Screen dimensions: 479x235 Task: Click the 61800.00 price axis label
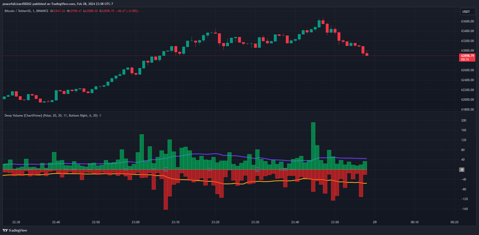468,110
